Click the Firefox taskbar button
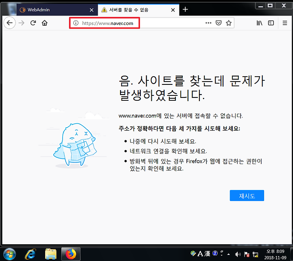293x261 pixels. (x=71, y=254)
